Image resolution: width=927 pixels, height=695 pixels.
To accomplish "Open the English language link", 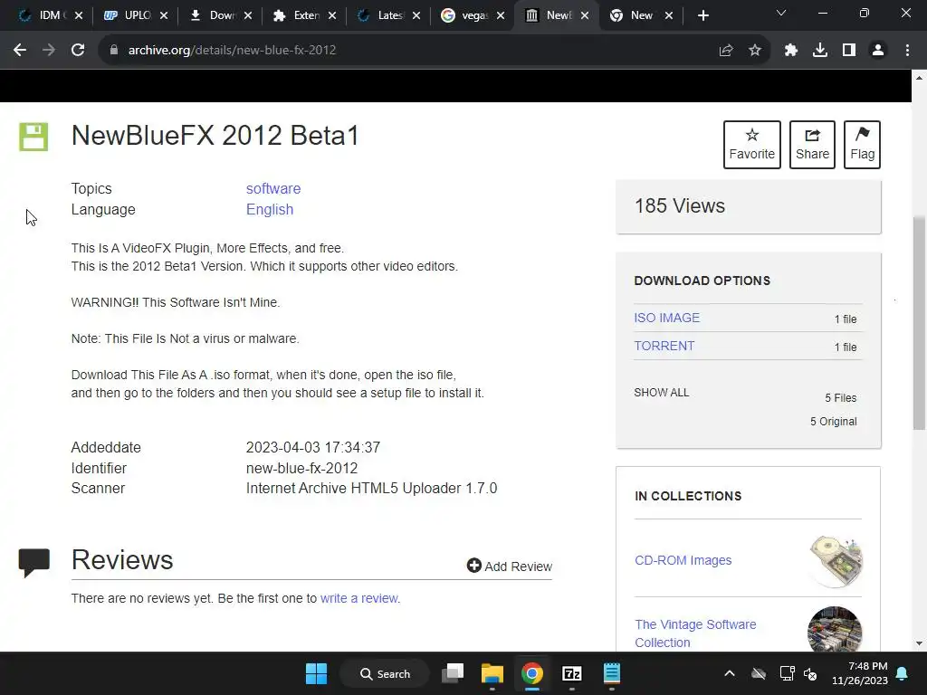I will (x=270, y=210).
